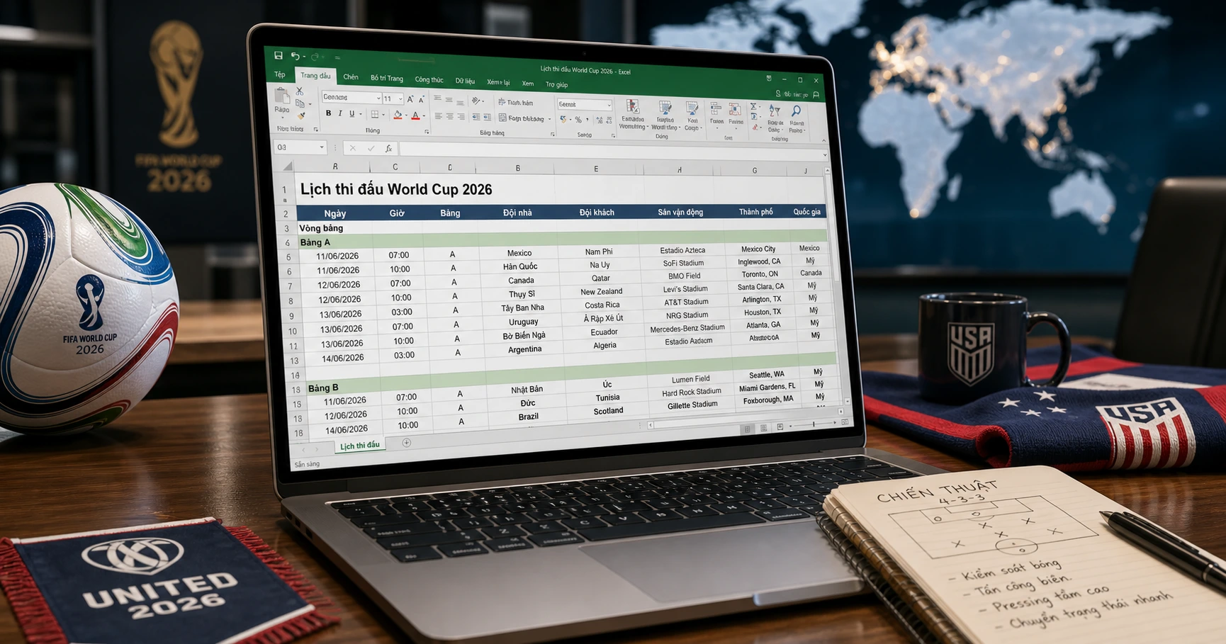Image resolution: width=1226 pixels, height=644 pixels.
Task: Click the Copy icon below scissors
Action: coord(300,103)
